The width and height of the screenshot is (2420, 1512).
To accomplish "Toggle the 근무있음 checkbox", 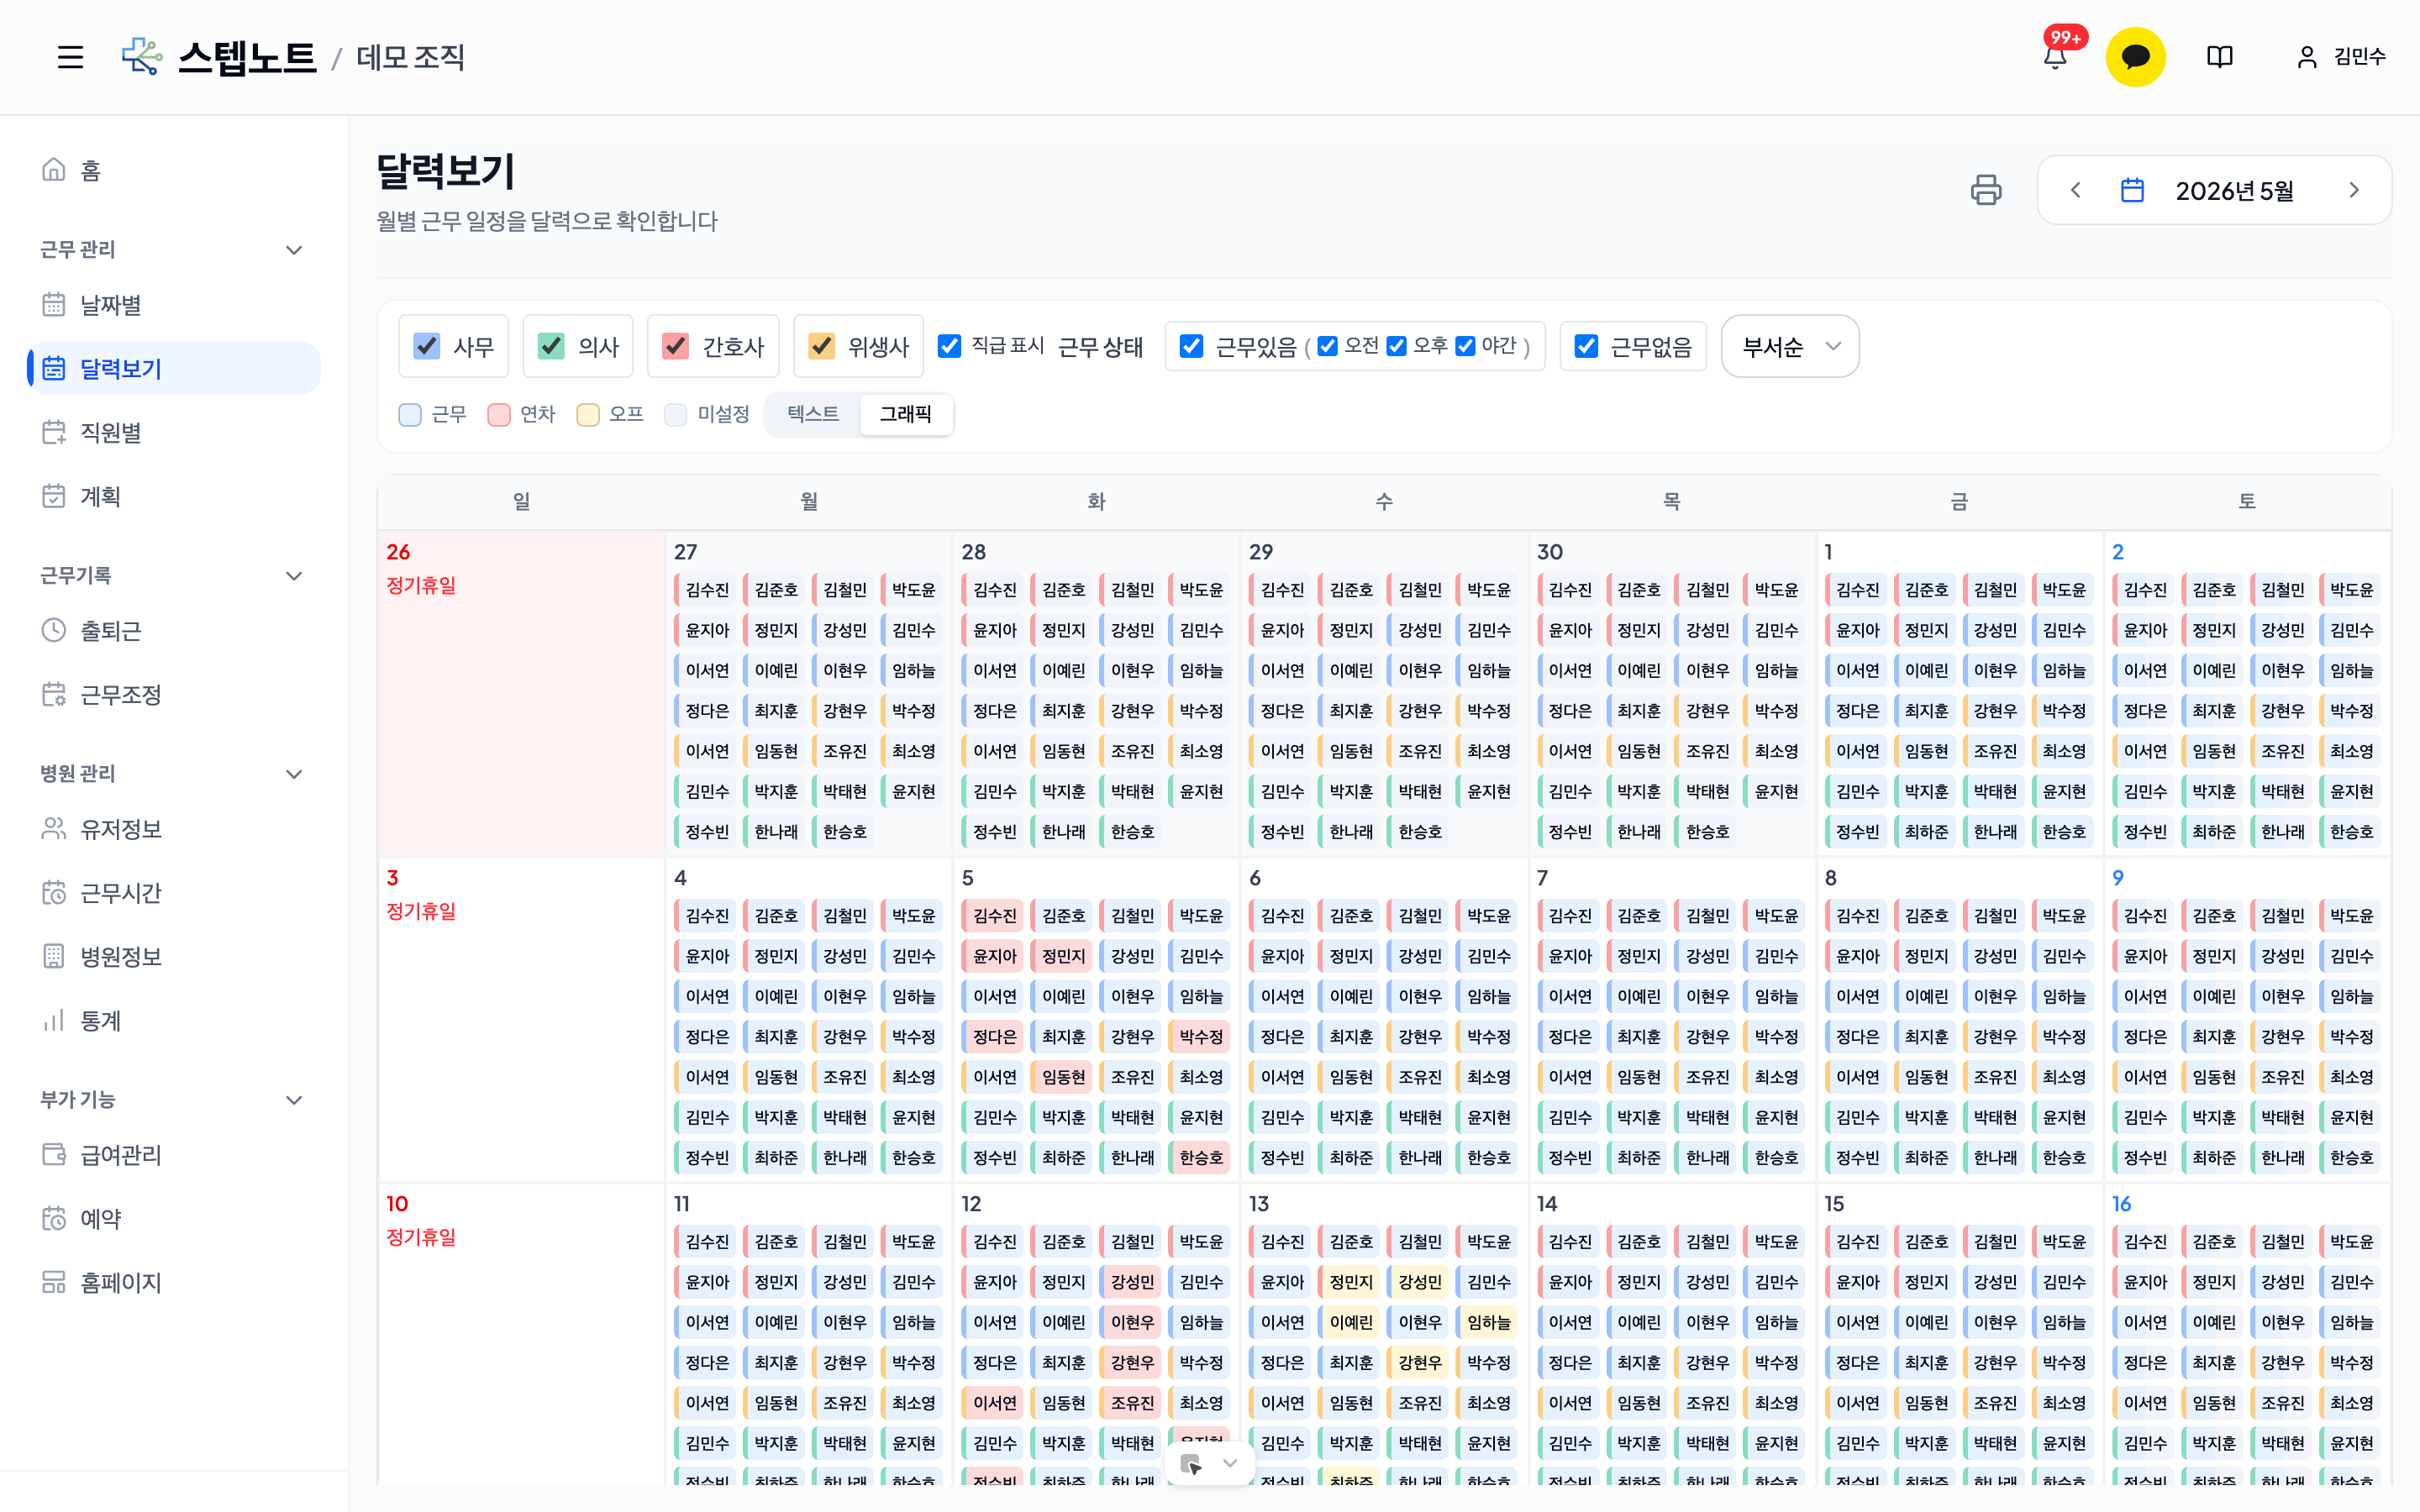I will pyautogui.click(x=1191, y=346).
